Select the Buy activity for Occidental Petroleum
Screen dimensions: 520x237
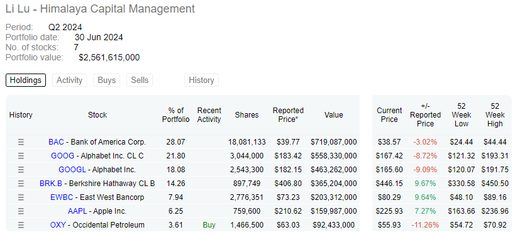point(209,225)
